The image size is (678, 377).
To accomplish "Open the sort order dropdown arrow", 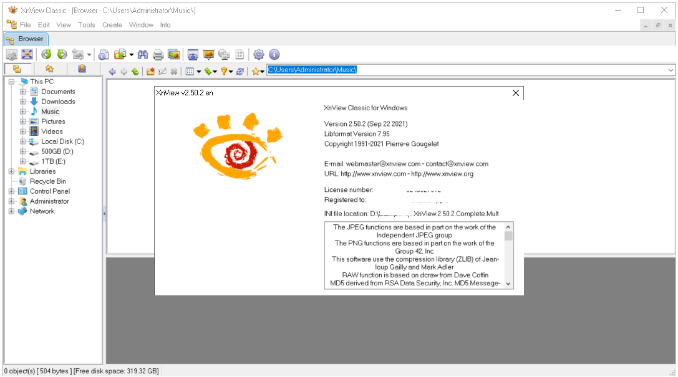I will tap(215, 72).
